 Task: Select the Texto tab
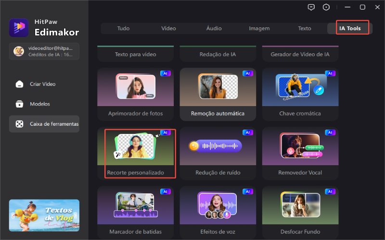tap(304, 28)
